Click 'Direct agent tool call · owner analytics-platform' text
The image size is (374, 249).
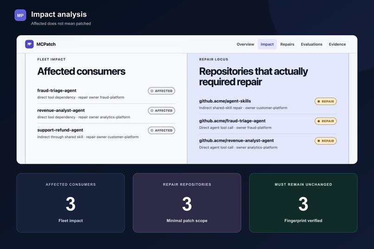(239, 147)
